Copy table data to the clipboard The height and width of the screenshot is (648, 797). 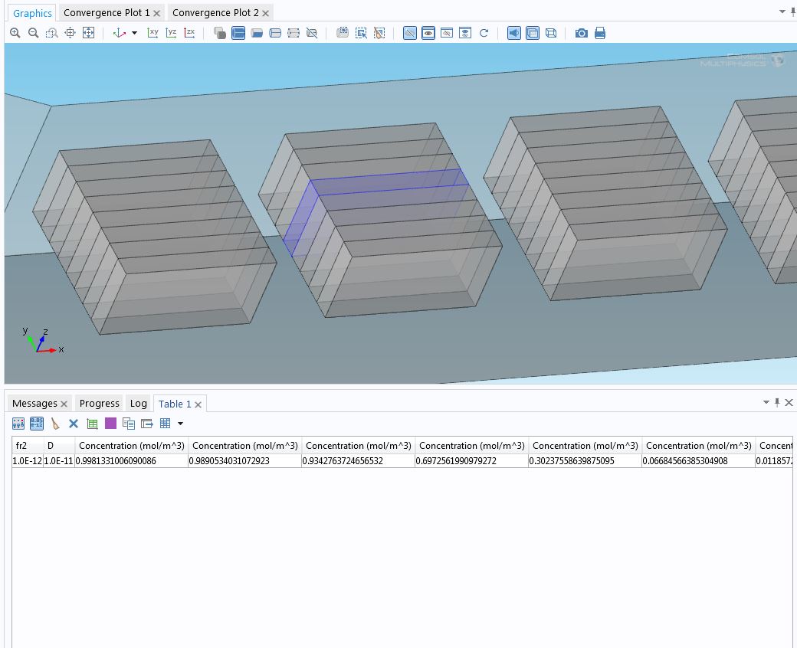pos(129,424)
